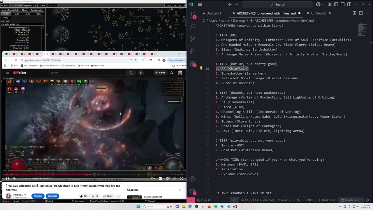Open YouTube guide hamburger menu
Viewport: 373px width, 210px height.
8,73
